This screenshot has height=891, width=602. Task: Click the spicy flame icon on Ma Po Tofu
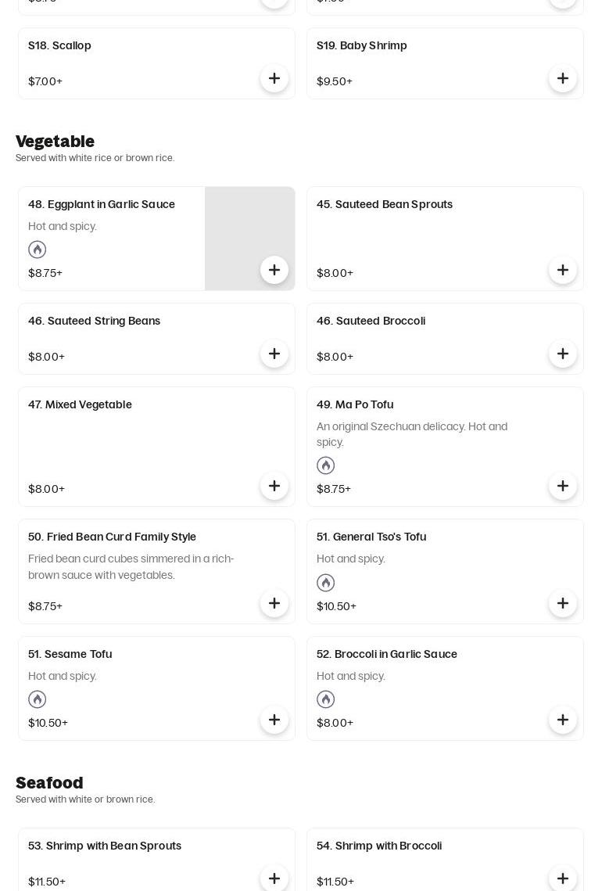tap(326, 465)
